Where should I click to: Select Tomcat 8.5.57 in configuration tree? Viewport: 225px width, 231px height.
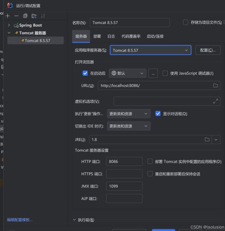[36, 41]
